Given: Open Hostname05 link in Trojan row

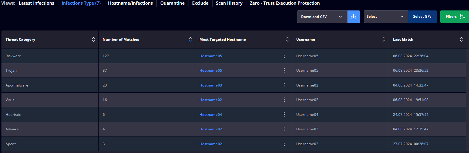Looking at the screenshot, I should (x=211, y=71).
